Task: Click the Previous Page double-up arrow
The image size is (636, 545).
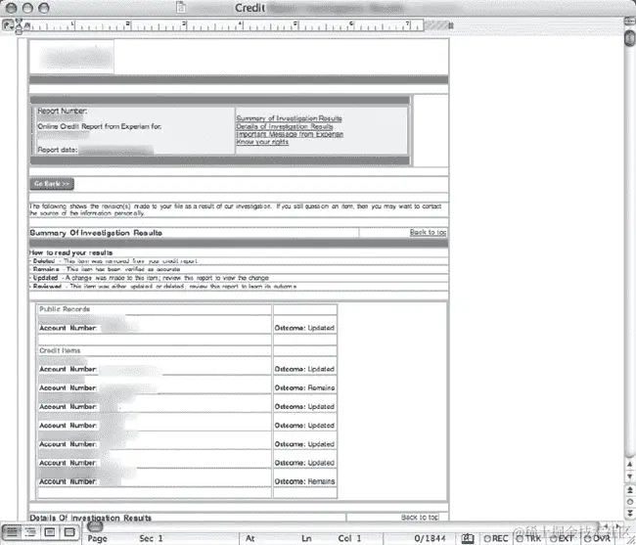Action: 629,490
